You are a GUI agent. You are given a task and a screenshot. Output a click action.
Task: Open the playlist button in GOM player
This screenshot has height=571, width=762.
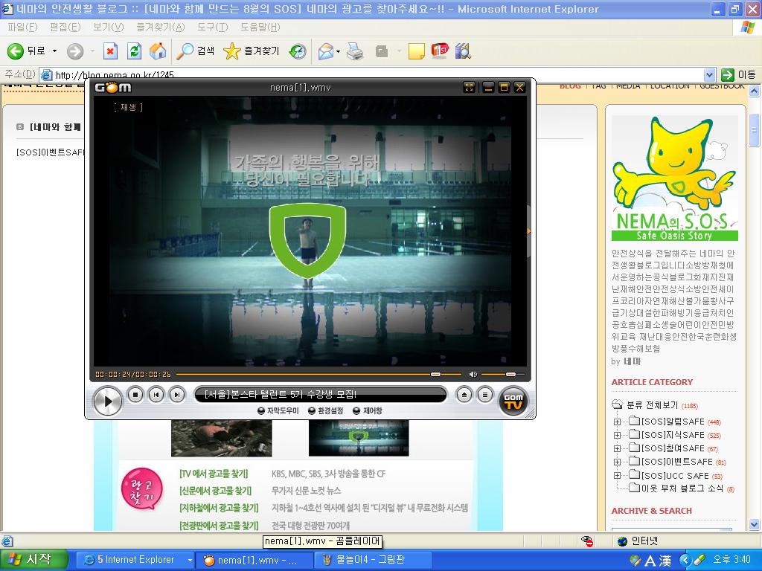click(x=484, y=395)
